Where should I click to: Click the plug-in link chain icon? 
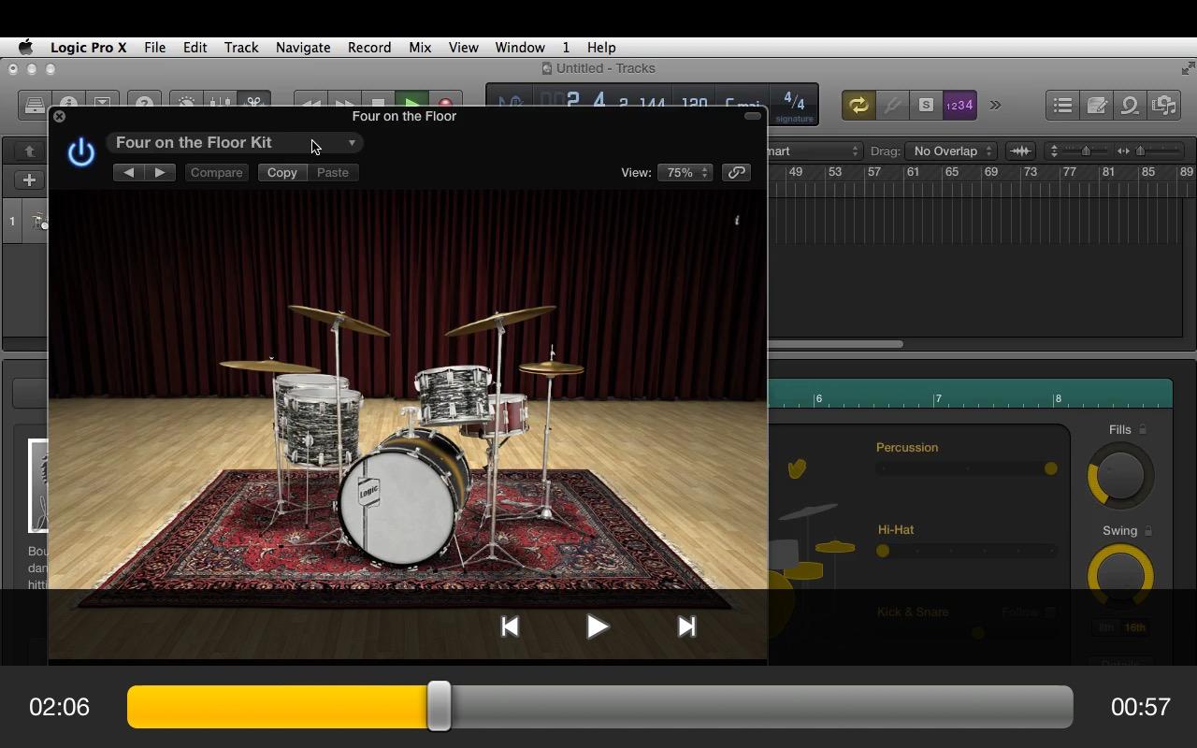(737, 173)
